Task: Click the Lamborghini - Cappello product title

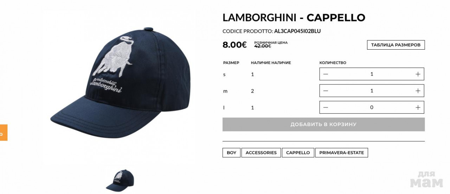Action: 294,18
